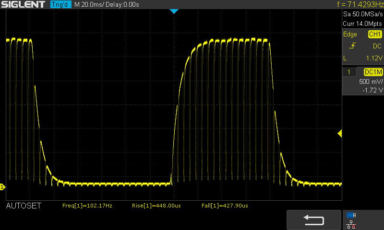This screenshot has width=384, height=230.
Task: Click the Sa 50.0MSa/s sample rate
Action: point(363,14)
